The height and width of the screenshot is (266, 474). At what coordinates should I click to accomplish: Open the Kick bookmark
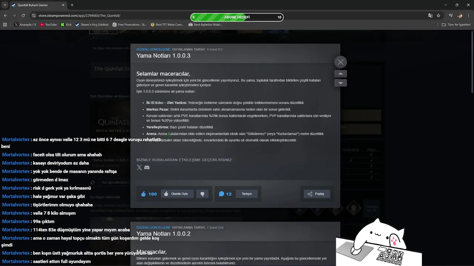tap(66, 24)
